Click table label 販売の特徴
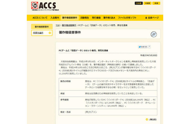The width and height of the screenshot is (190, 124). click(65, 81)
